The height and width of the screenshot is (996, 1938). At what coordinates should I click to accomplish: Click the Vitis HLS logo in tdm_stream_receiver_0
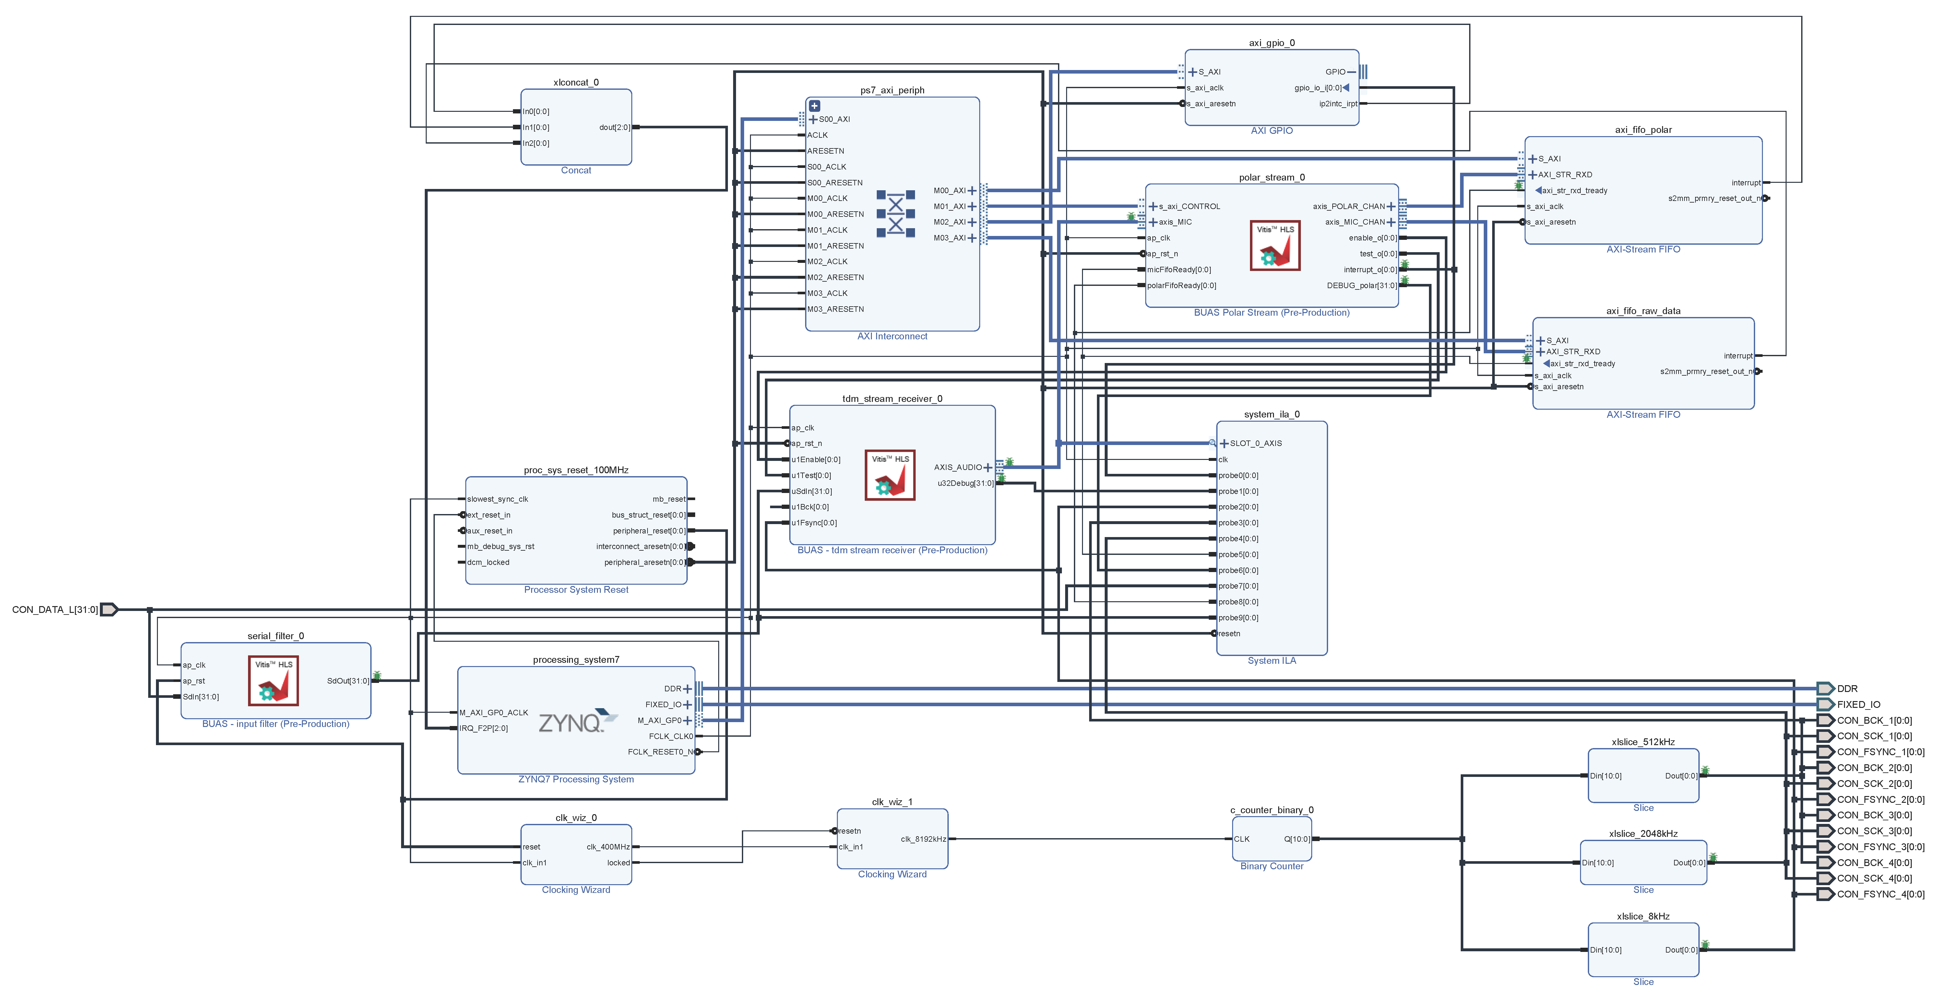(x=889, y=475)
